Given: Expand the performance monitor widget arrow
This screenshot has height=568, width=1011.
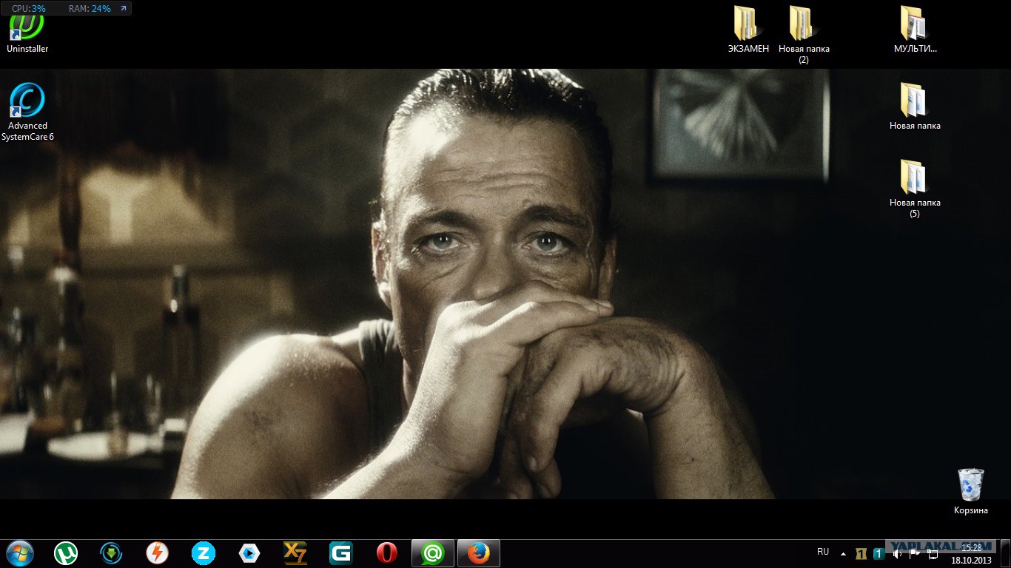Looking at the screenshot, I should click(123, 8).
